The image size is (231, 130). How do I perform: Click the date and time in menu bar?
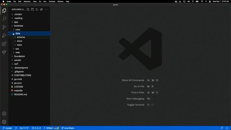[221, 1]
